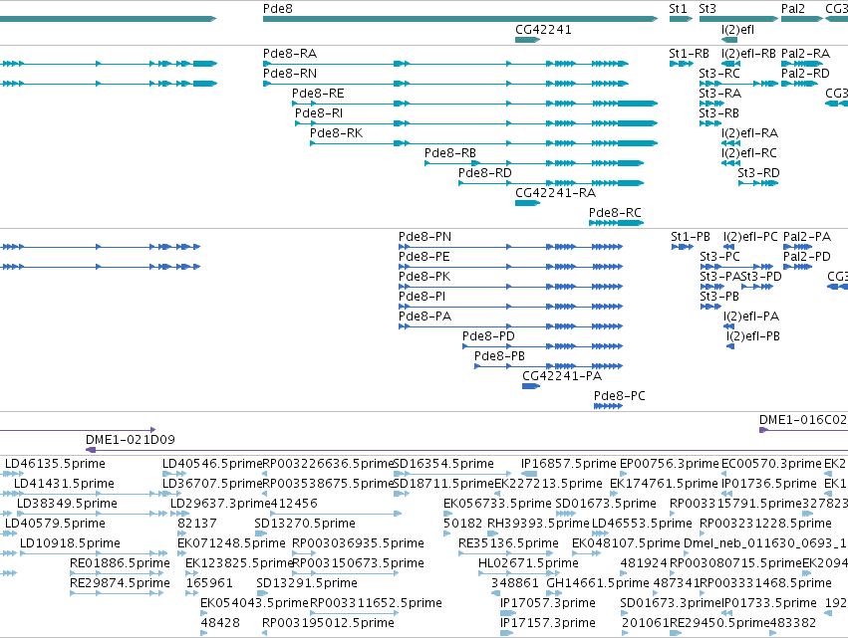Click transcript CG42241-RA
The width and height of the screenshot is (848, 638).
(528, 204)
